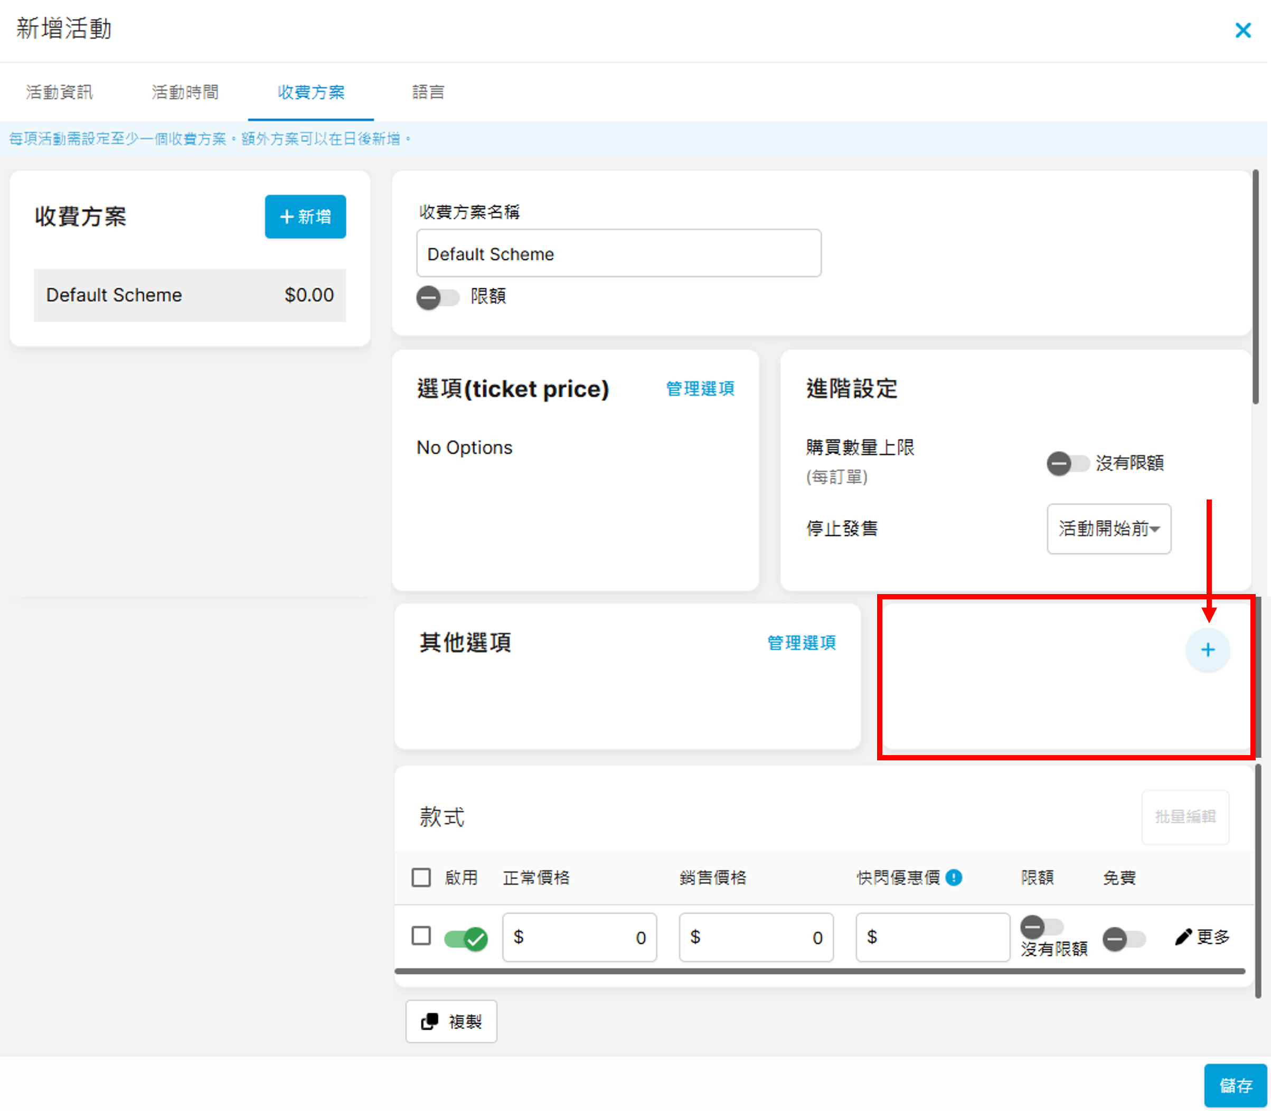The width and height of the screenshot is (1271, 1111).
Task: Click the info icon beside 快閃優惠價
Action: point(954,877)
